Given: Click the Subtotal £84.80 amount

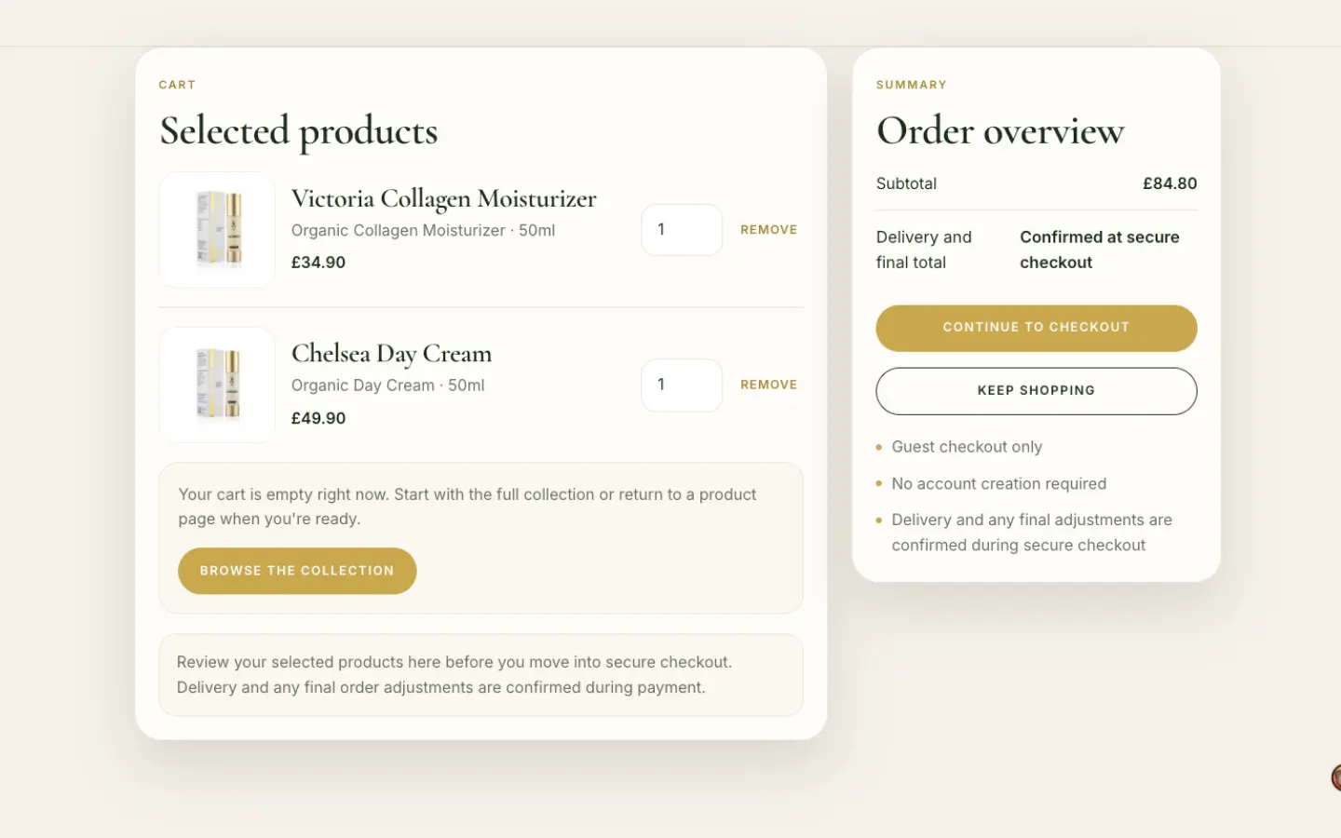Looking at the screenshot, I should click(1170, 183).
